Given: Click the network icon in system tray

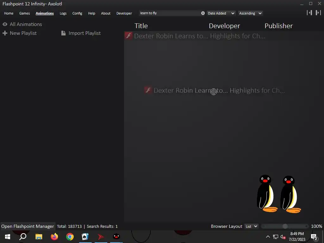Looking at the screenshot, I should 276,237.
